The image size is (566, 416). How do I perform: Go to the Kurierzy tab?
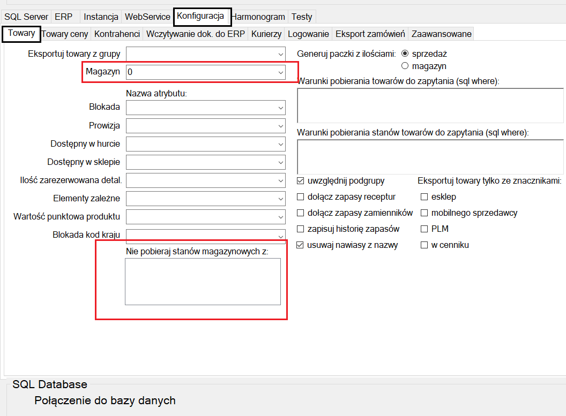click(x=266, y=34)
